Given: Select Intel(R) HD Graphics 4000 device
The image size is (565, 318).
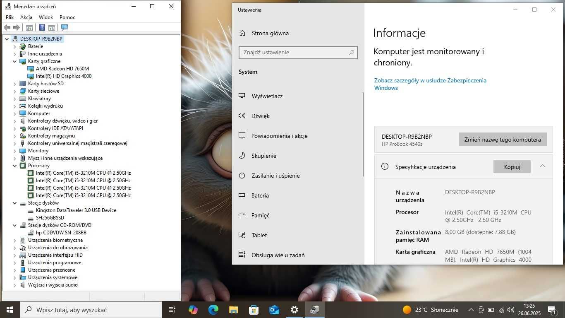Looking at the screenshot, I should click(x=64, y=76).
